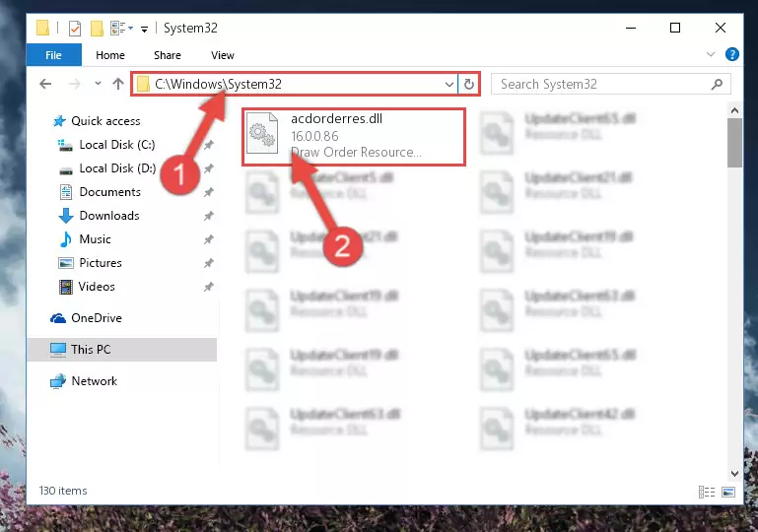
Task: Click the scroll down arrow of file list
Action: [734, 474]
